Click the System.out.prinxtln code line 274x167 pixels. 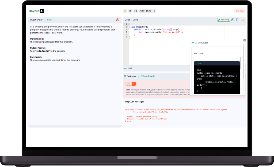click(x=161, y=32)
